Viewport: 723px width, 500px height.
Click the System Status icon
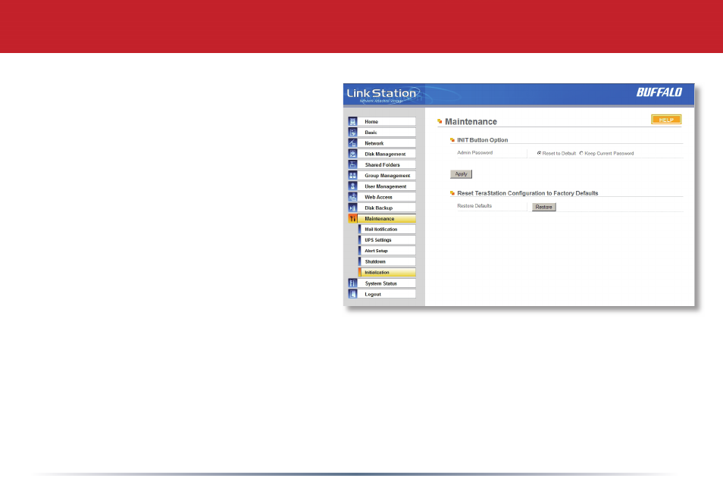pyautogui.click(x=352, y=283)
